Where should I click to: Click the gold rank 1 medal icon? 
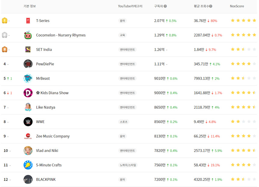(x=5, y=21)
